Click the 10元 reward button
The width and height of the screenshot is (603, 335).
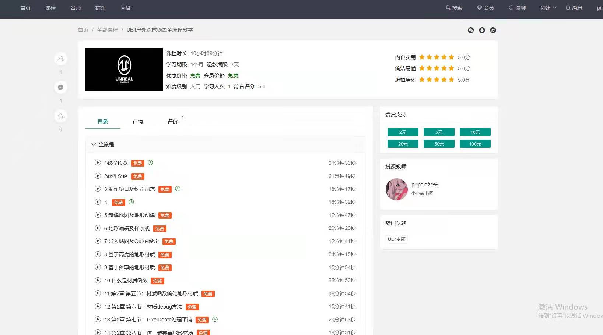point(475,132)
